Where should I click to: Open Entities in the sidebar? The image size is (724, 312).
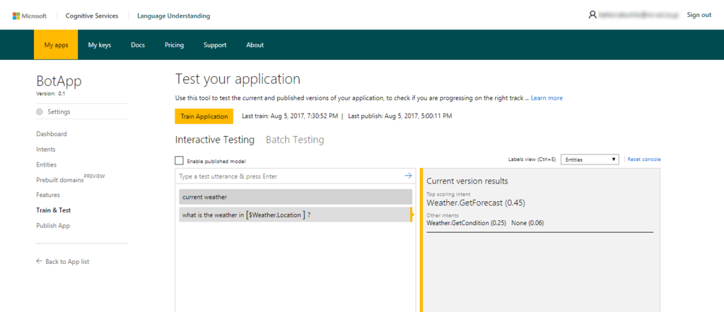[x=46, y=164]
